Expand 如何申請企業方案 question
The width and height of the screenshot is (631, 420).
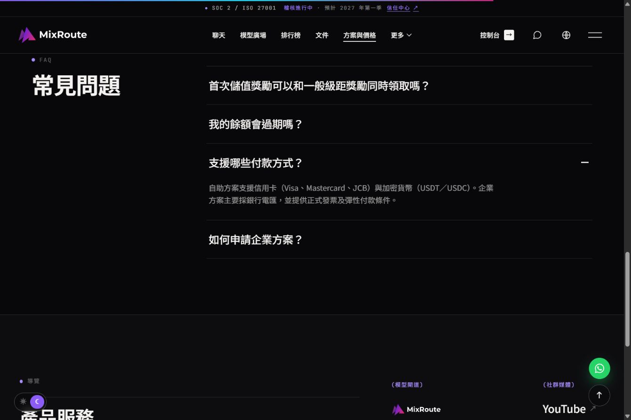(x=399, y=240)
